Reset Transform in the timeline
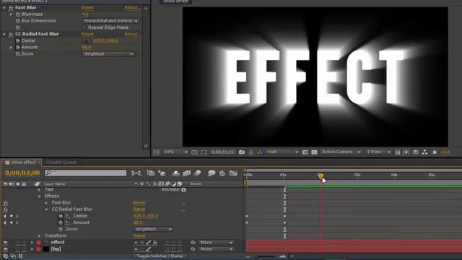This screenshot has width=462, height=260. (x=139, y=236)
